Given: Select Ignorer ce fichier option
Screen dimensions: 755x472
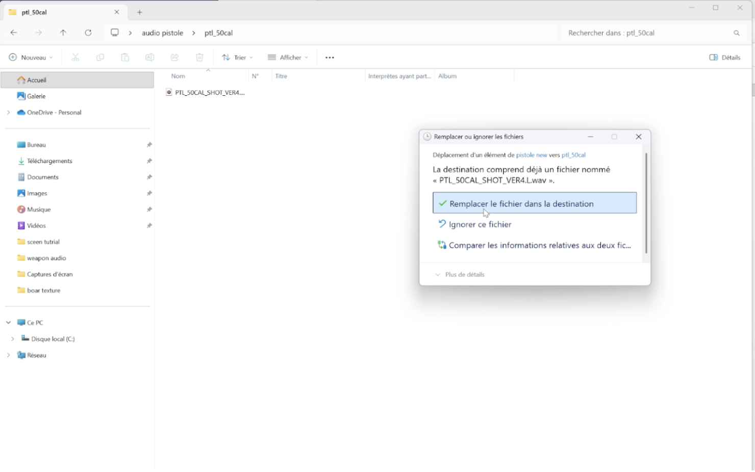Looking at the screenshot, I should [480, 224].
